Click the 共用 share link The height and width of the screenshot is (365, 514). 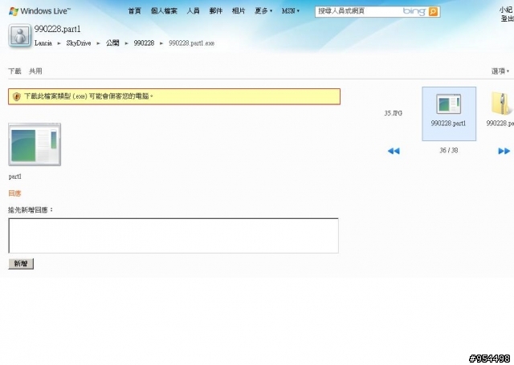(x=35, y=71)
